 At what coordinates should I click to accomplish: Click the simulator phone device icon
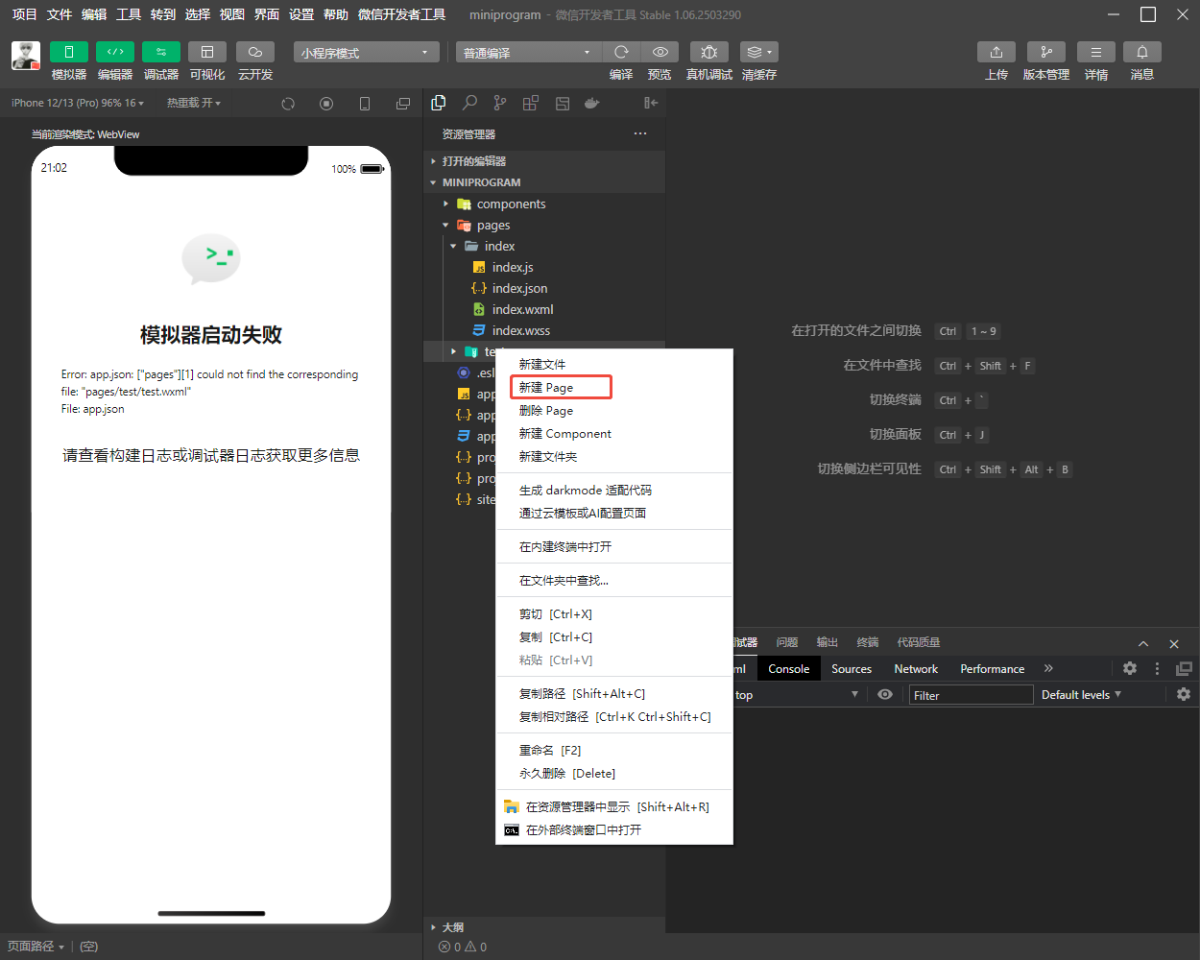365,104
